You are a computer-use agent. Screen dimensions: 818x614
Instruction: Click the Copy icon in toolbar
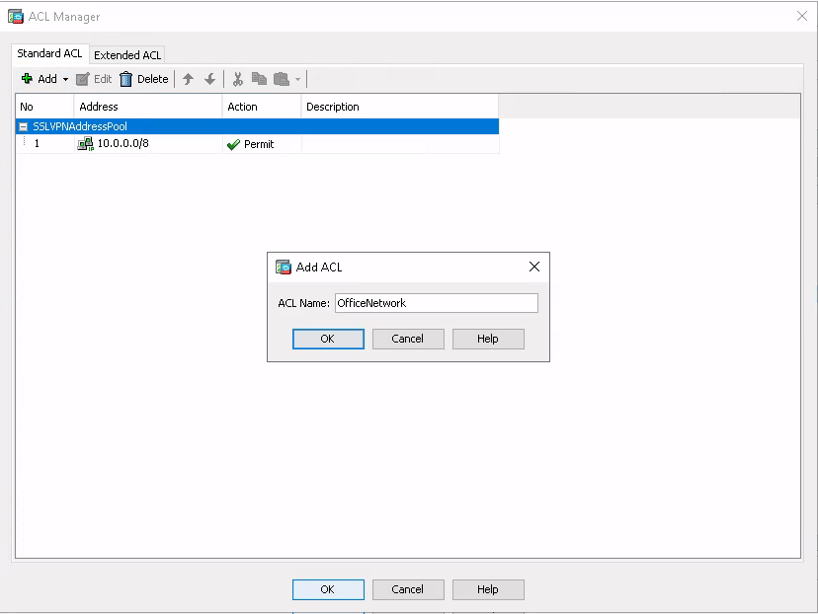259,79
